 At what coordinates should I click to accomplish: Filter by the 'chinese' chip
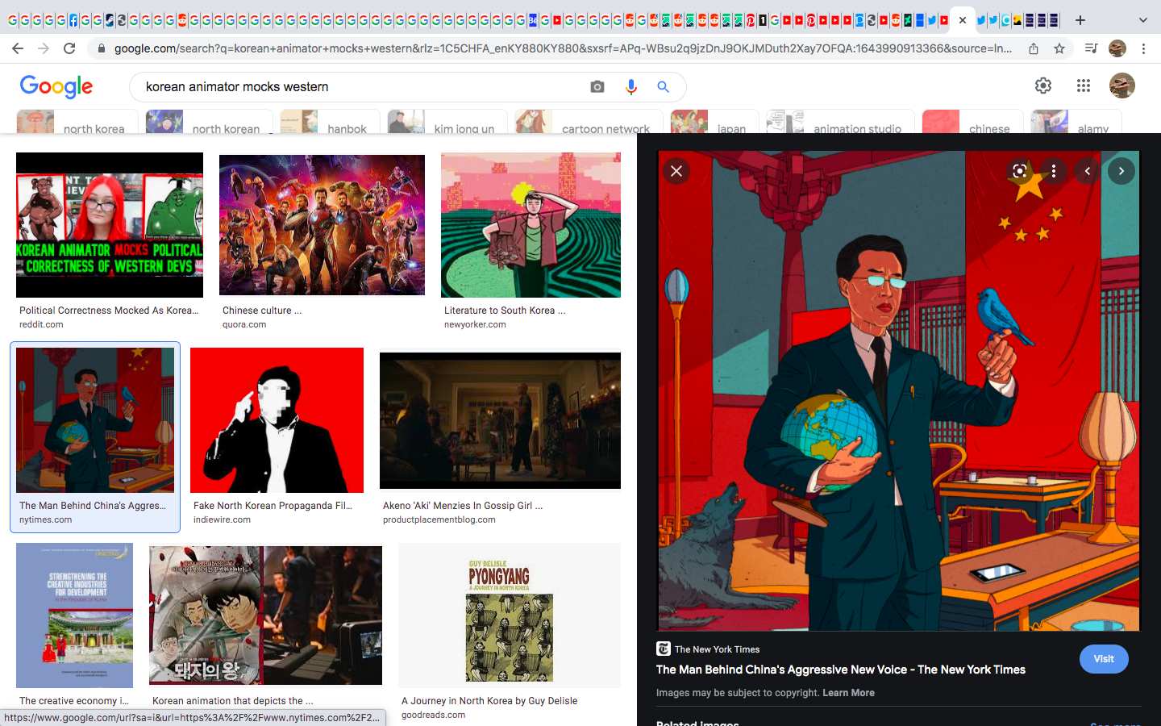(972, 122)
